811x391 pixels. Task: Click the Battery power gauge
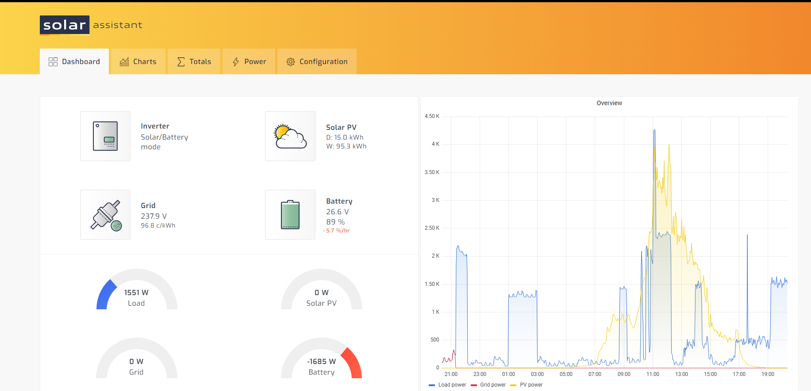click(322, 361)
